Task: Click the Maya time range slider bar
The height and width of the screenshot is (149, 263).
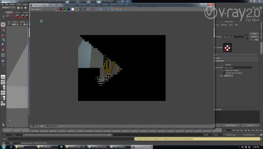Action: [67, 135]
